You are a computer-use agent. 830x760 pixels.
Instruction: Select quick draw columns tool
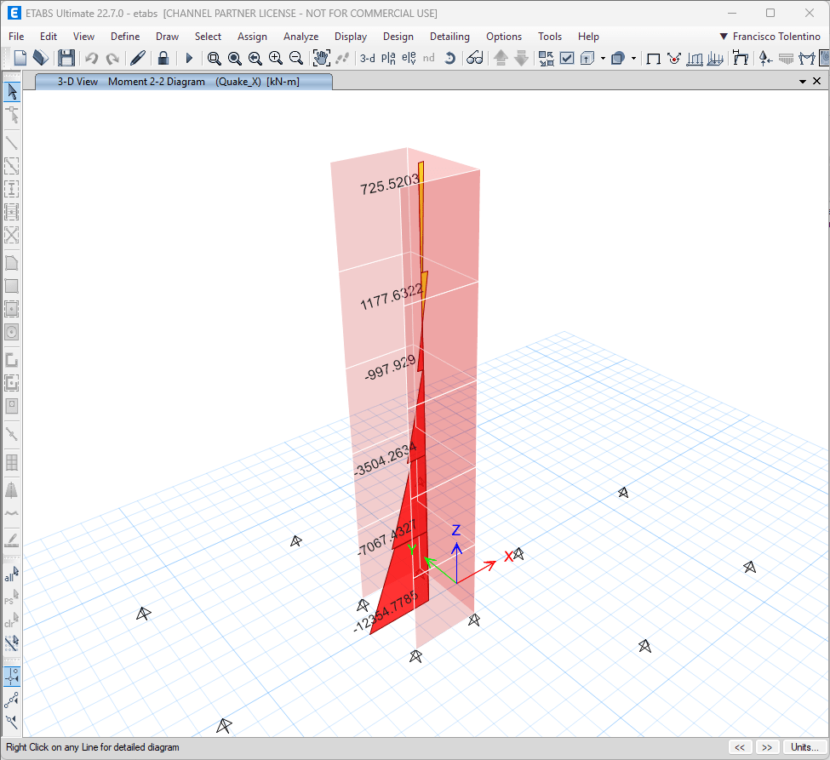point(12,189)
